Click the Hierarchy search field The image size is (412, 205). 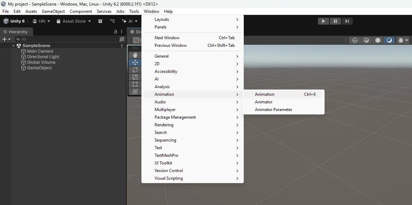(x=69, y=39)
